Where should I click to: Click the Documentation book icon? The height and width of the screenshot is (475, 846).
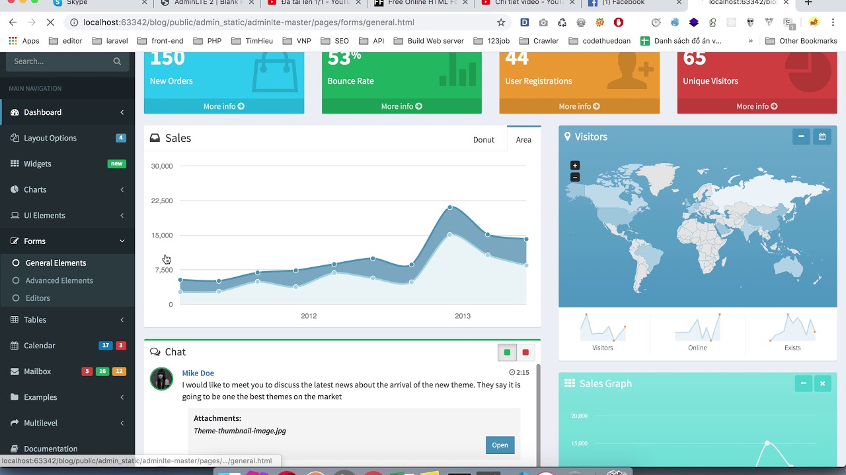point(15,449)
